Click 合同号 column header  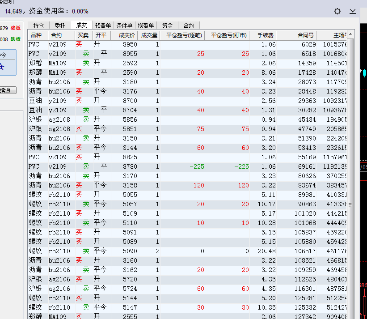pos(296,35)
